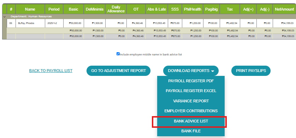Click Phoebe's ₱100.00 Pagibig cell

(x=212, y=23)
